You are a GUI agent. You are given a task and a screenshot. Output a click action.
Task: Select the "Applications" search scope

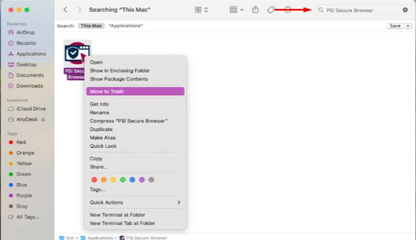(126, 26)
